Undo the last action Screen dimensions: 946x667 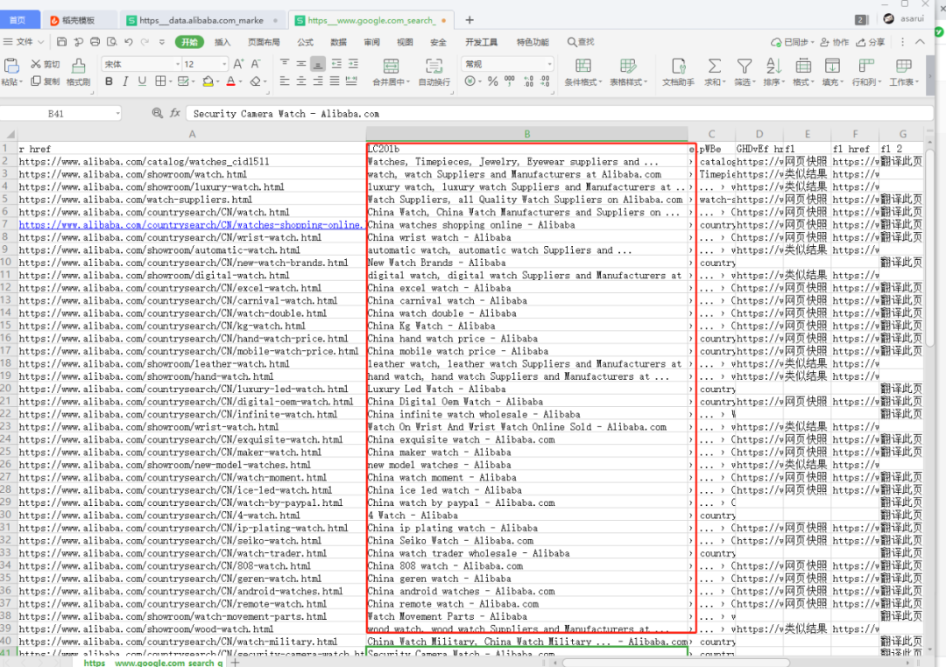coord(129,42)
